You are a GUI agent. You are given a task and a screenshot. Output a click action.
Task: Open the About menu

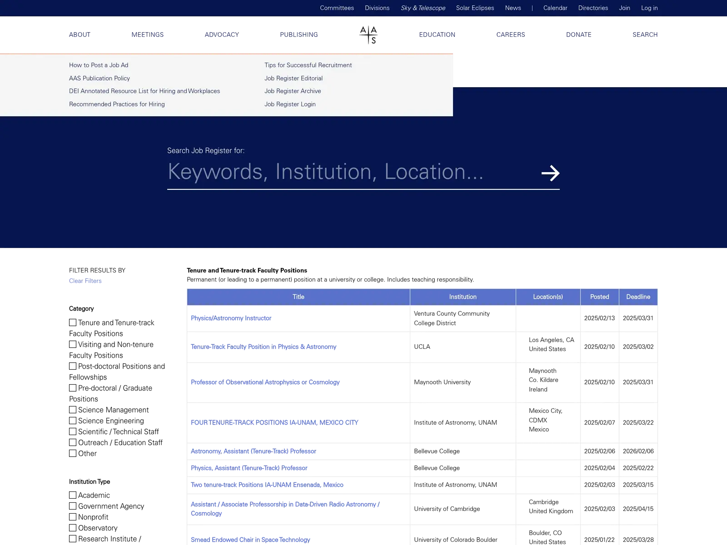click(80, 35)
